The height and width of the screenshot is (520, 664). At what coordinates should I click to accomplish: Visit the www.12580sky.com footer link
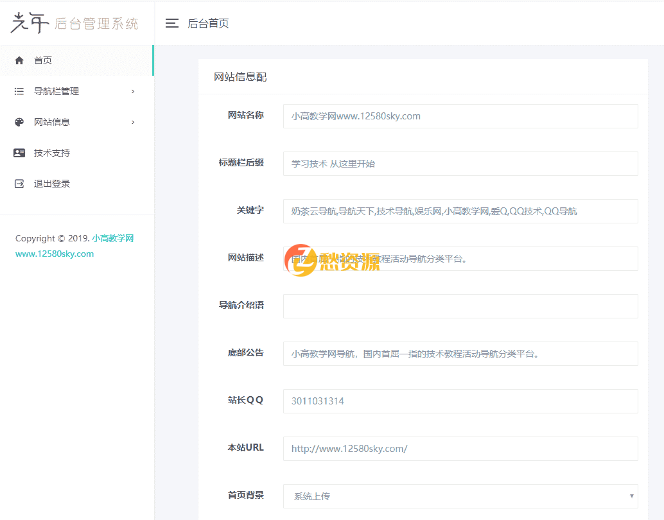coord(55,254)
